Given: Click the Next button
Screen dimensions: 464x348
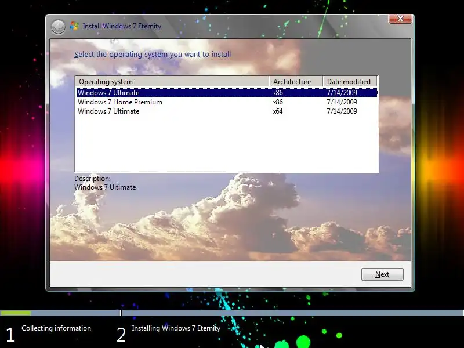Looking at the screenshot, I should [x=382, y=274].
